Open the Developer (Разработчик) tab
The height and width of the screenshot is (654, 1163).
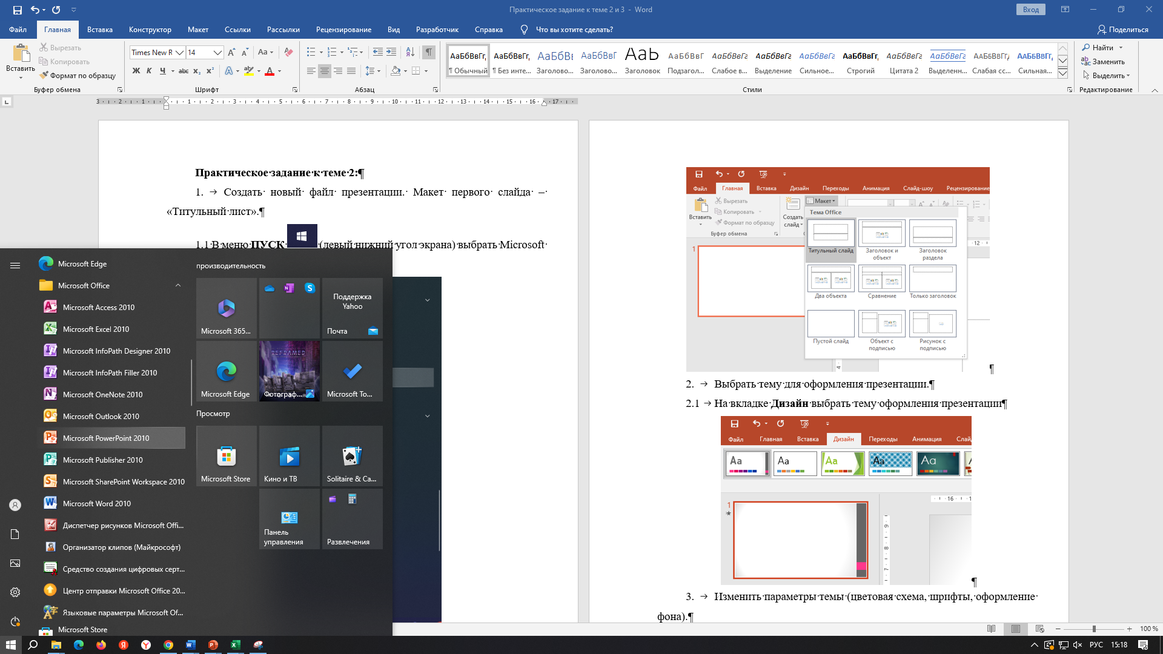pos(437,29)
